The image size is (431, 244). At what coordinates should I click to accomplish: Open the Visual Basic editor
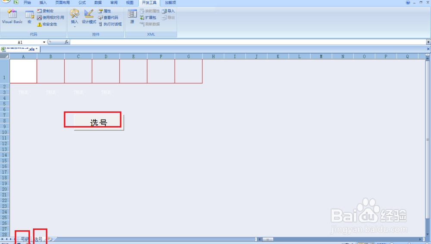[12, 16]
